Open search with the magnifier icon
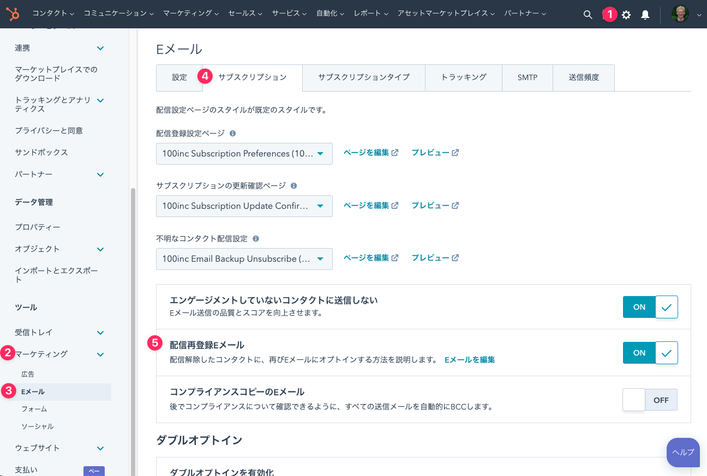The image size is (707, 476). pos(588,15)
